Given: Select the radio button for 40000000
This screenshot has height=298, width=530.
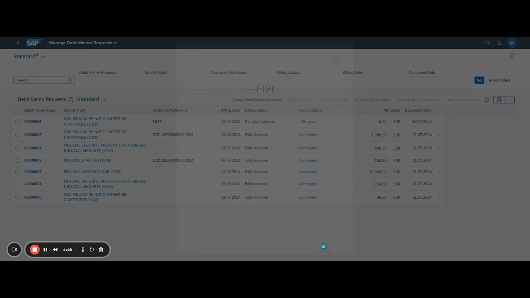Looking at the screenshot, I should coord(17,197).
